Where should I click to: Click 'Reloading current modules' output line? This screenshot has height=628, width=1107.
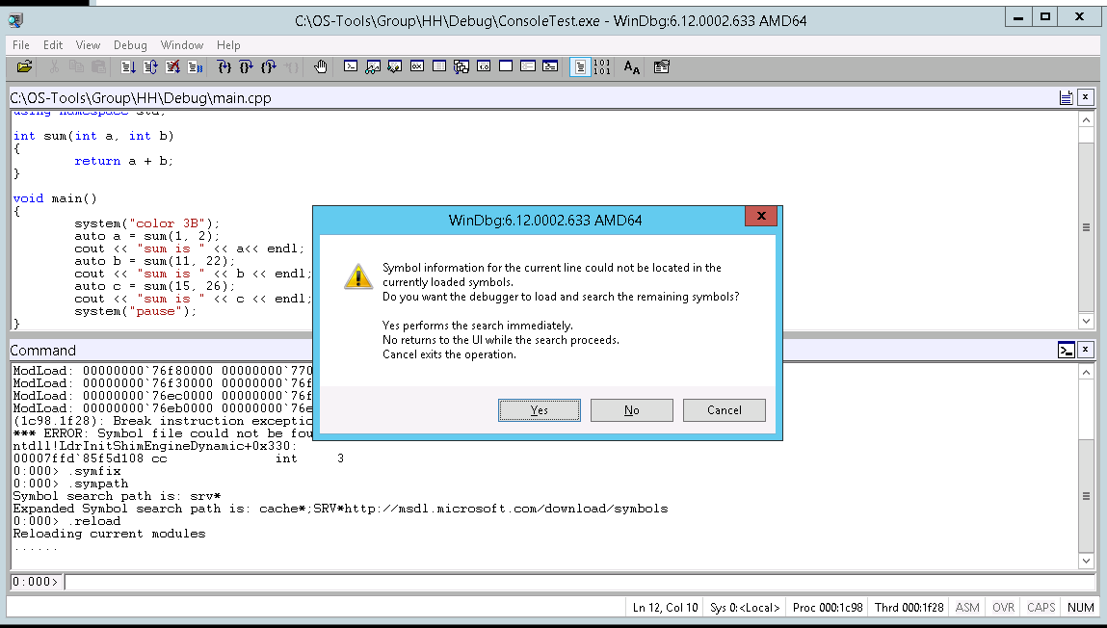point(110,534)
